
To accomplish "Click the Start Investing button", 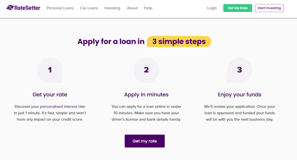I will pyautogui.click(x=269, y=8).
